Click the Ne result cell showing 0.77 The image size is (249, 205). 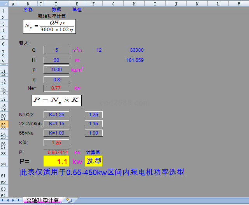(56, 88)
